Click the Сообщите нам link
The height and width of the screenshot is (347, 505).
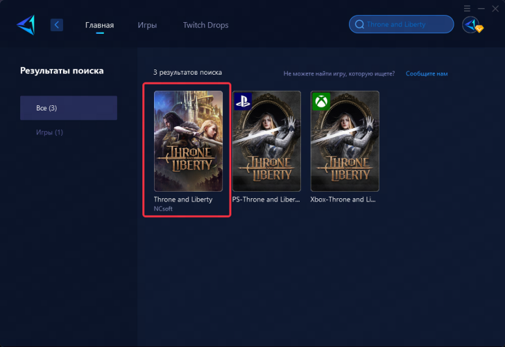(426, 73)
